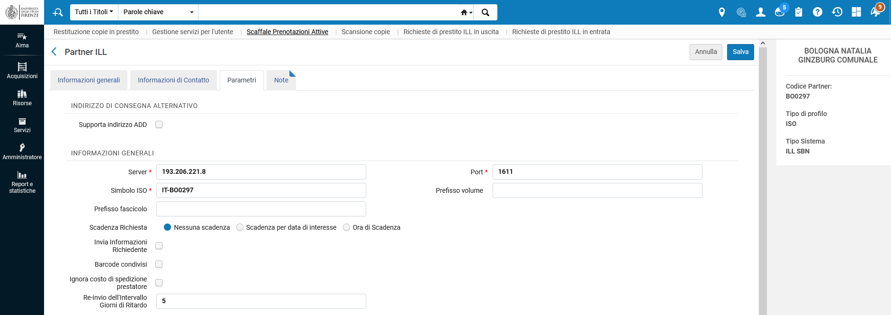This screenshot has width=891, height=315.
Task: Select the Parametri tab
Action: click(242, 80)
